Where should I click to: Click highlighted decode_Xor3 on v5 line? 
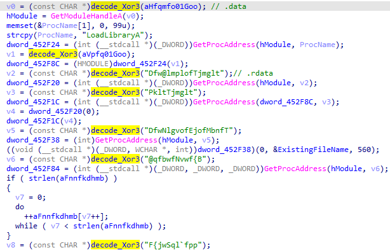point(115,131)
